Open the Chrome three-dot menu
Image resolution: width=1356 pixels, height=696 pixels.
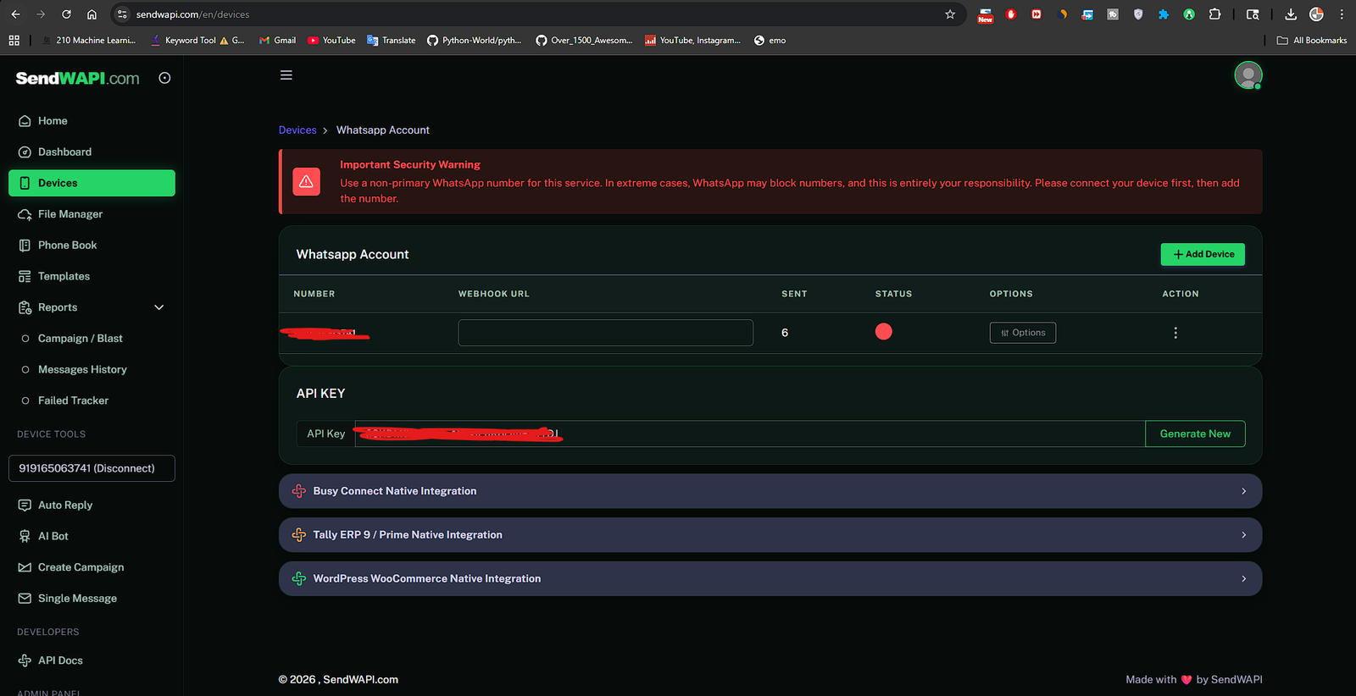coord(1342,14)
